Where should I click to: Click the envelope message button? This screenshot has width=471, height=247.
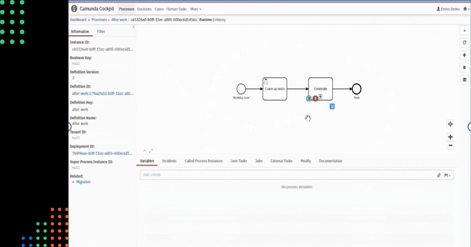coord(464,80)
